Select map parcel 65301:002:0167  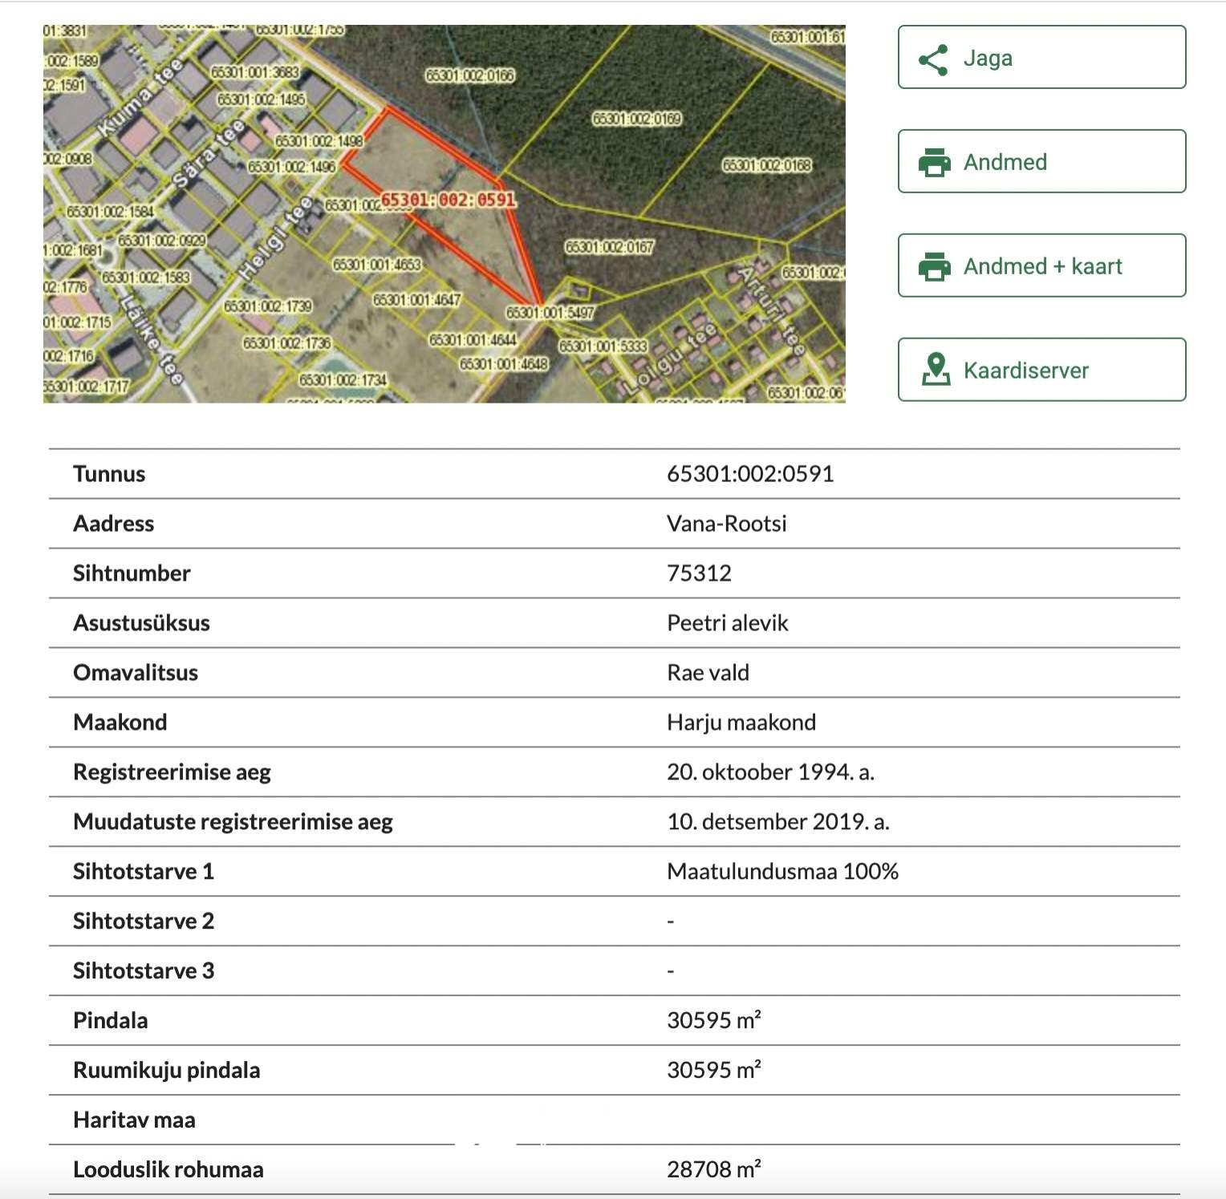click(609, 247)
